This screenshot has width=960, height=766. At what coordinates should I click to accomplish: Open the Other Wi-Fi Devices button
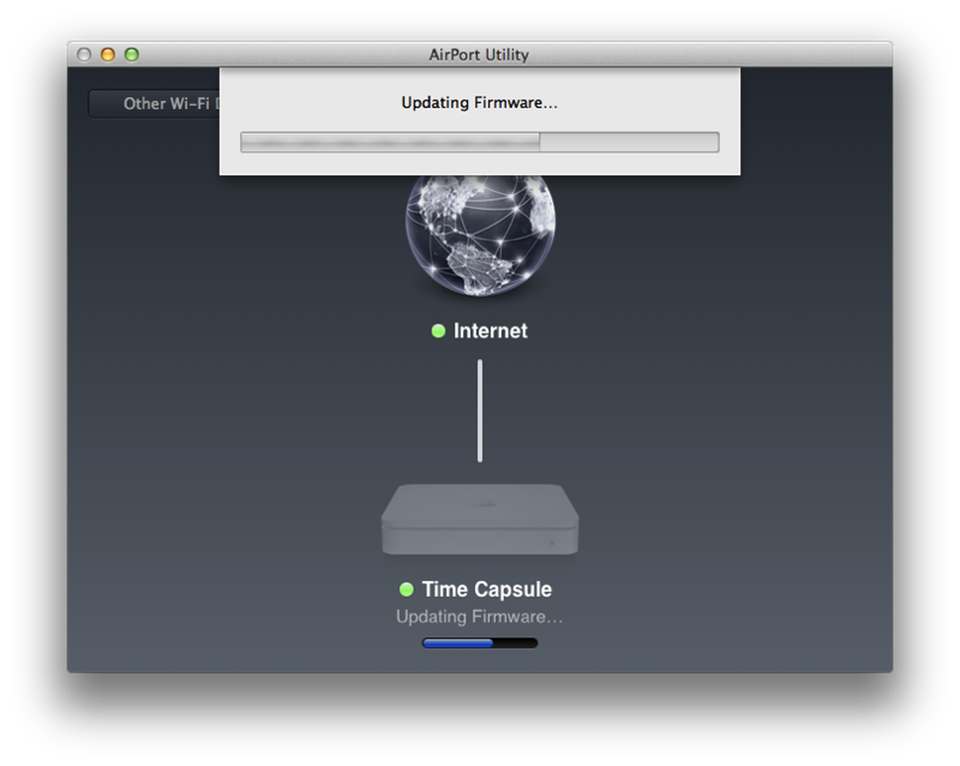click(154, 104)
